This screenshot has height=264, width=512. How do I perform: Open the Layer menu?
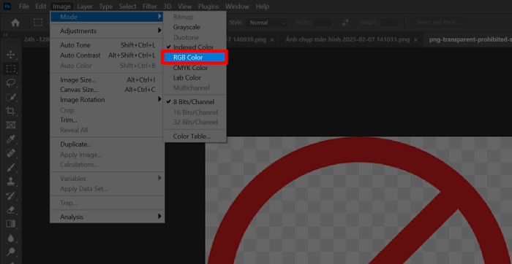point(85,6)
